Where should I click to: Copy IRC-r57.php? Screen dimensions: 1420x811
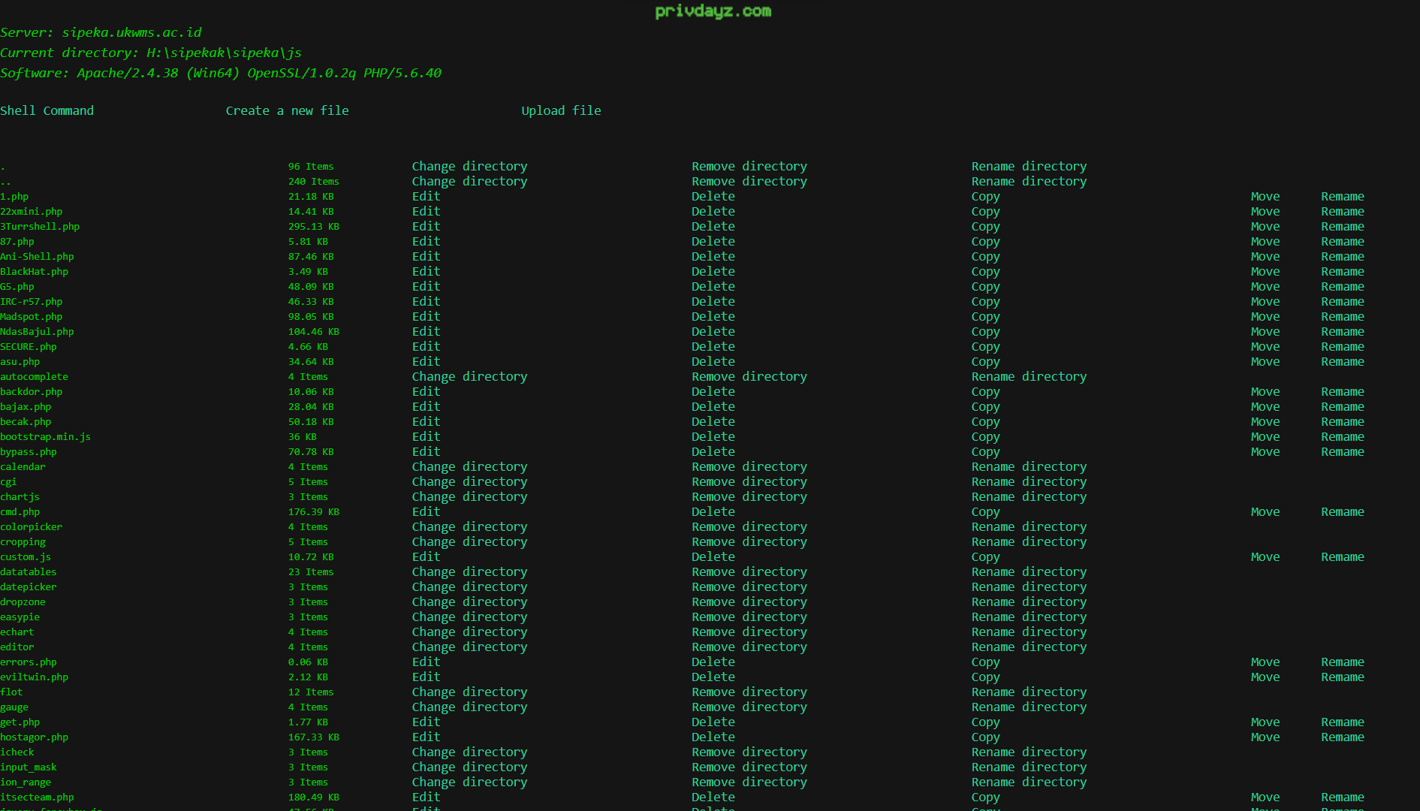click(x=985, y=301)
